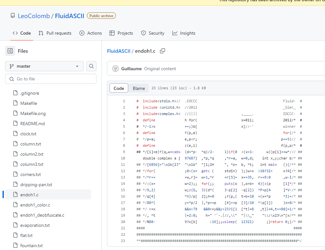
Task: Click line number 23 in code
Action: click(123, 241)
